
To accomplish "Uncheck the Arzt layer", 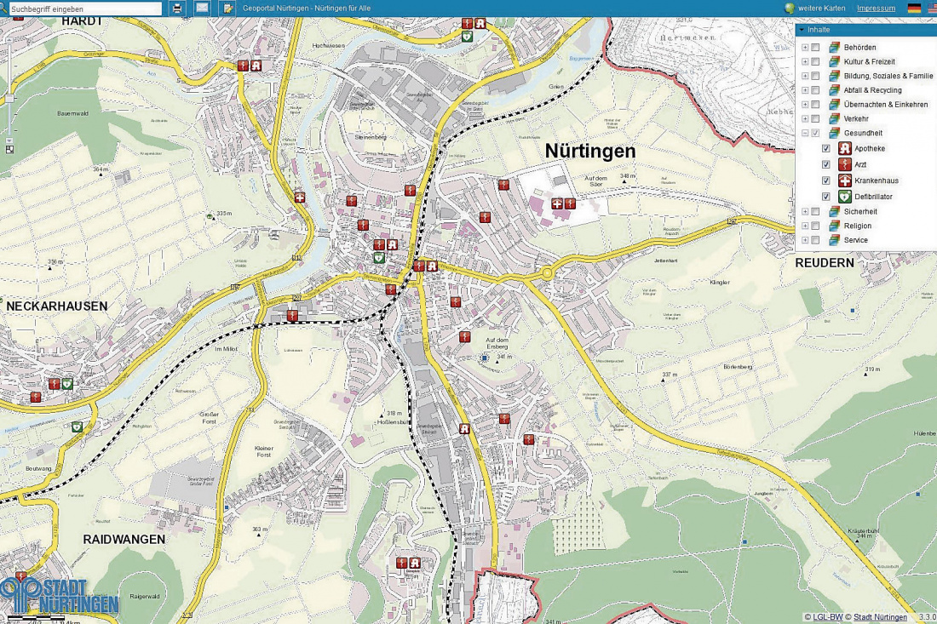I will click(826, 164).
